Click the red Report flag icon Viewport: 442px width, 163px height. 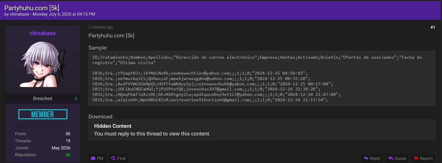click(x=416, y=158)
